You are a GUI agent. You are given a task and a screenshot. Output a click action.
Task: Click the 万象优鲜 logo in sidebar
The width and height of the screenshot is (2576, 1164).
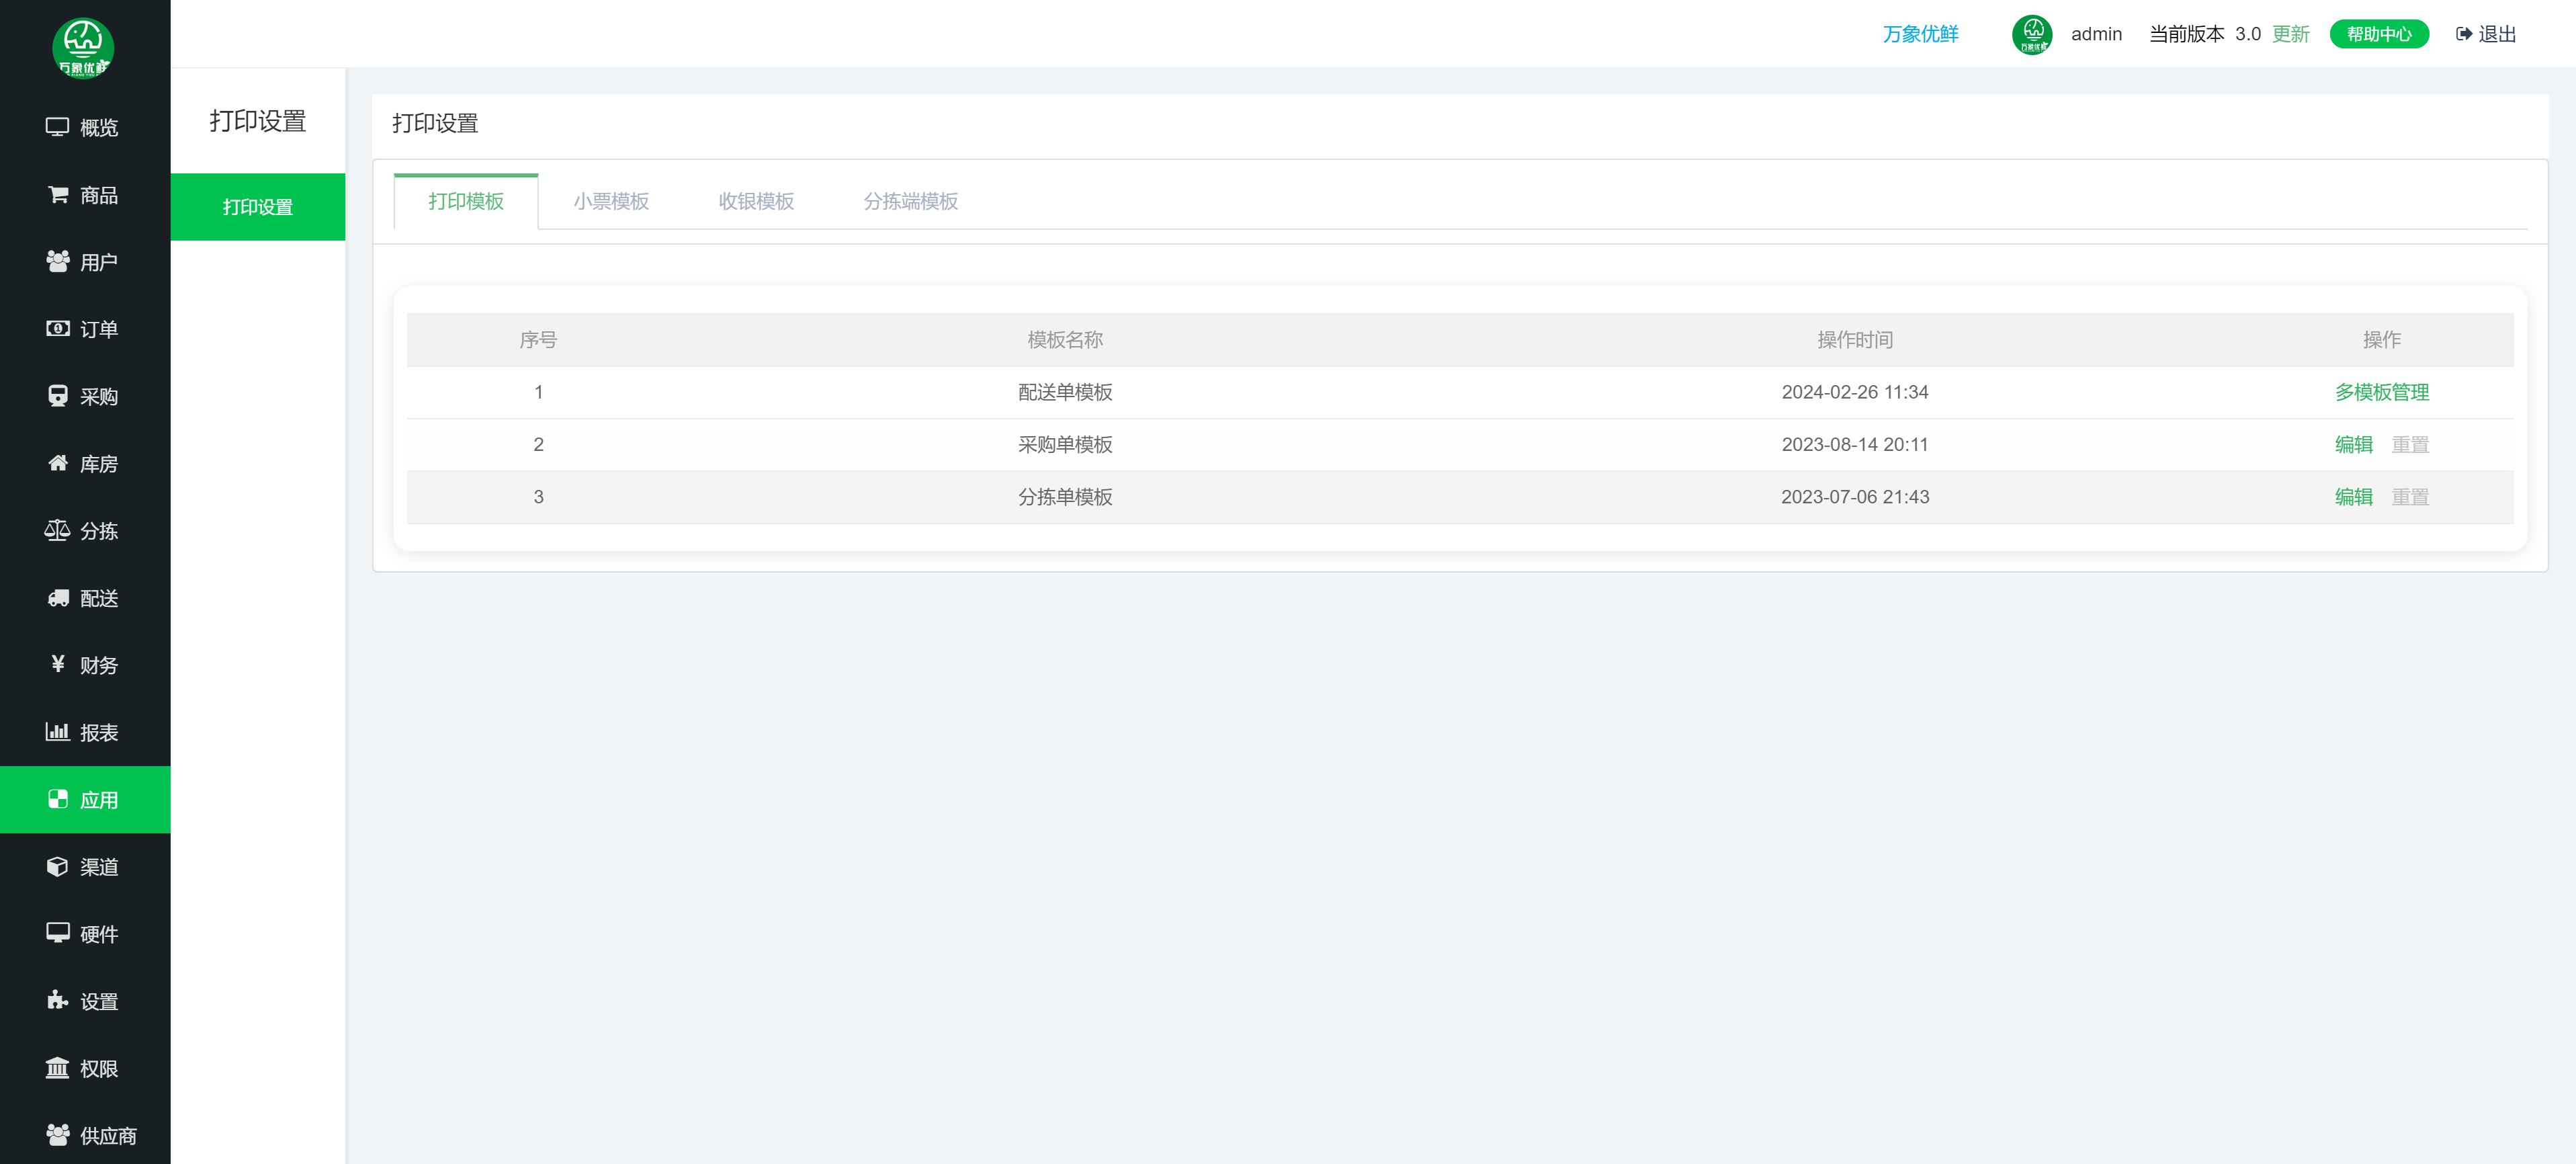coord(83,47)
